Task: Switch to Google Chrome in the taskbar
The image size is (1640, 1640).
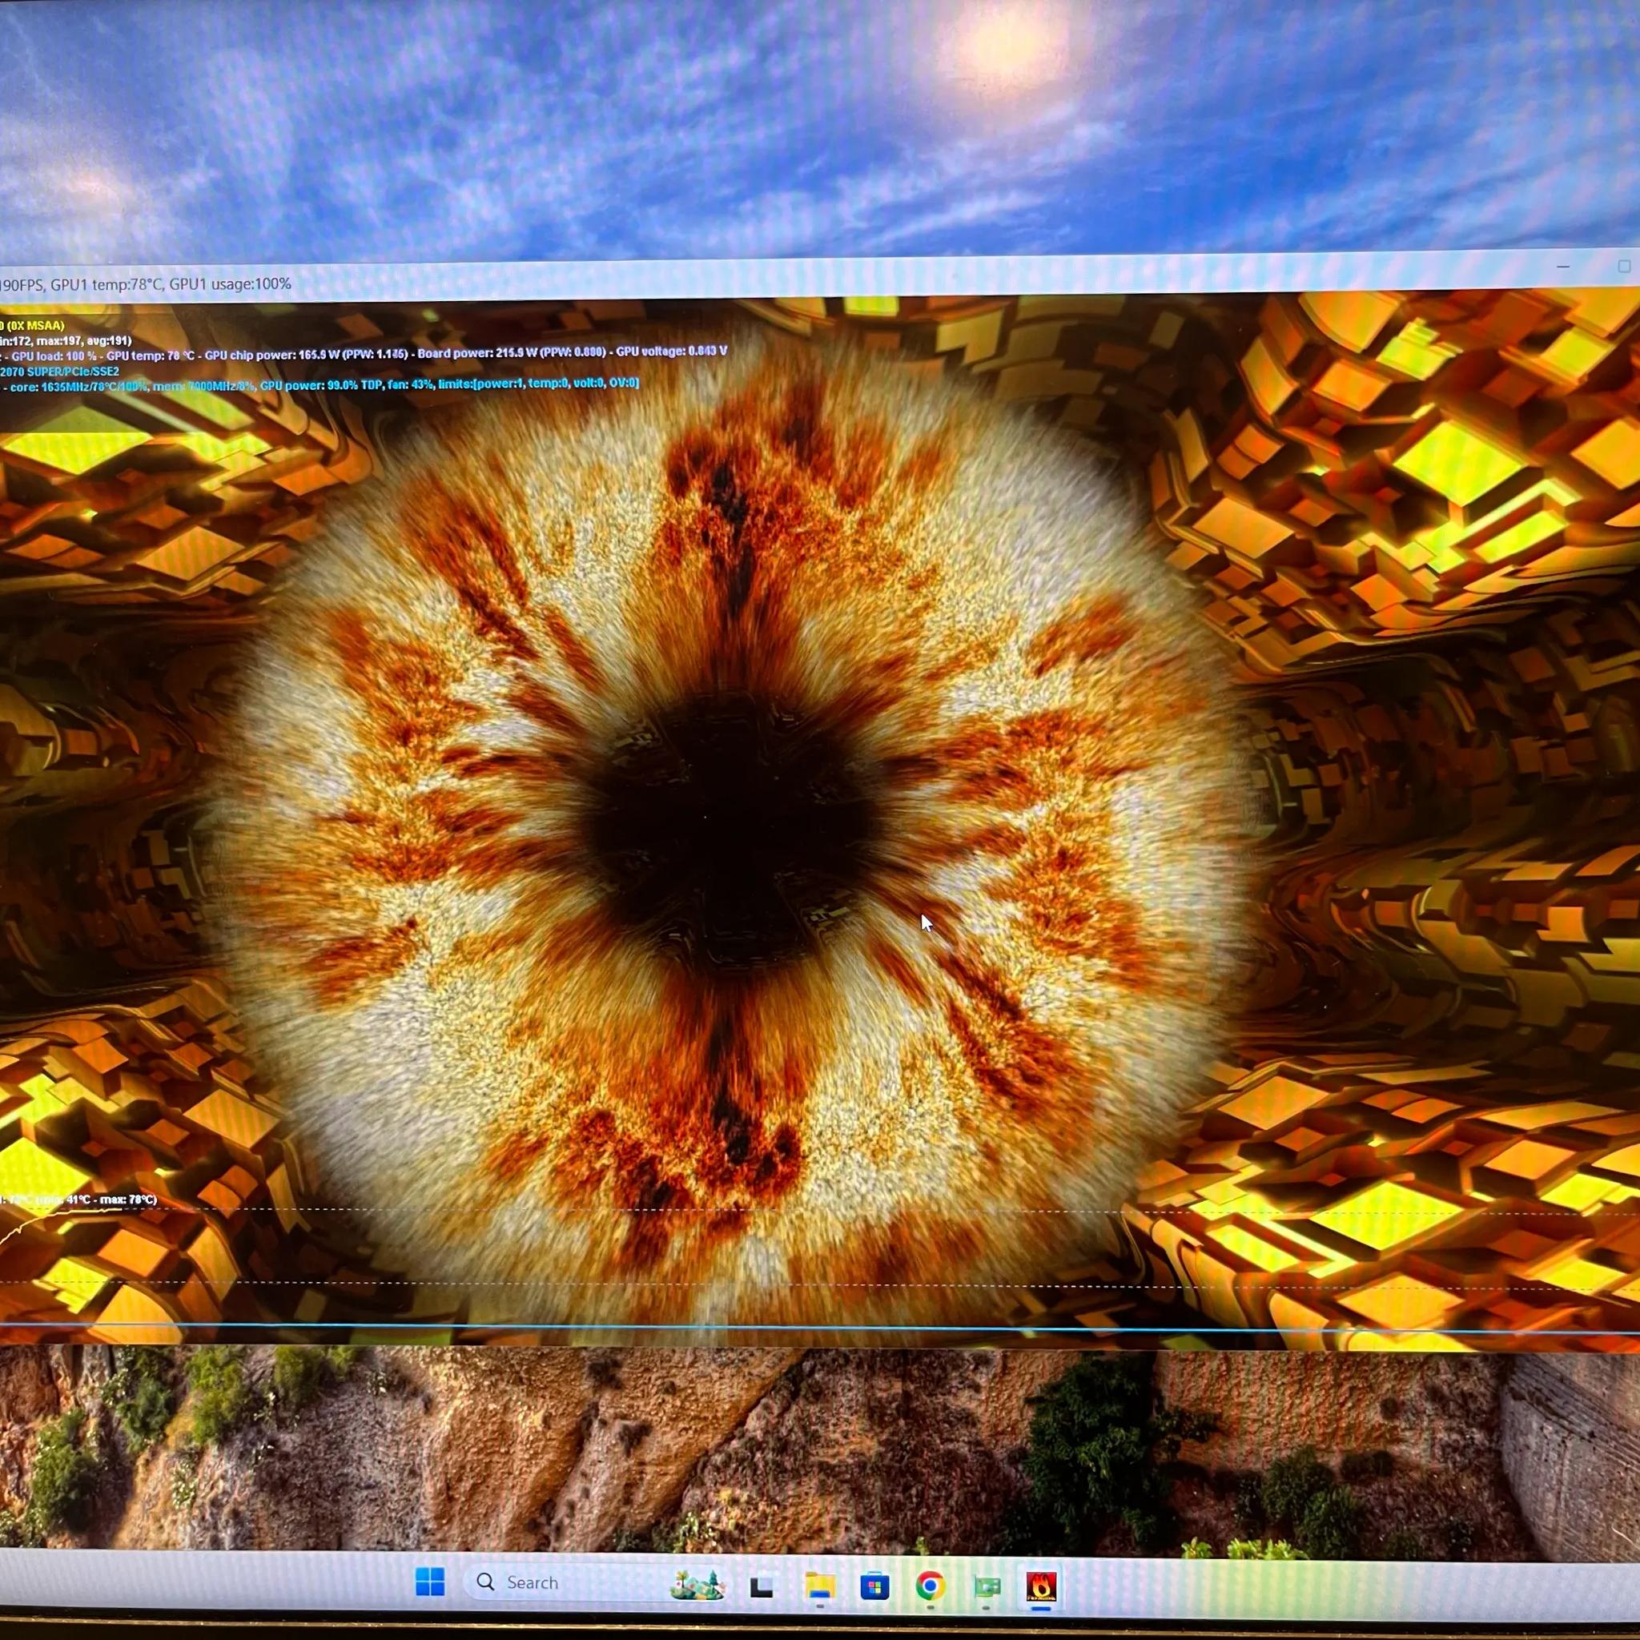Action: point(931,1585)
